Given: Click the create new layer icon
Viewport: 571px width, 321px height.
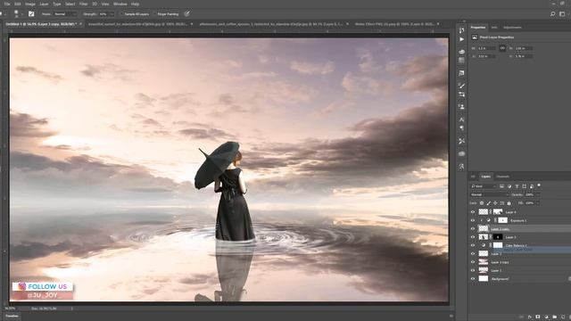Looking at the screenshot, I should pos(563,317).
